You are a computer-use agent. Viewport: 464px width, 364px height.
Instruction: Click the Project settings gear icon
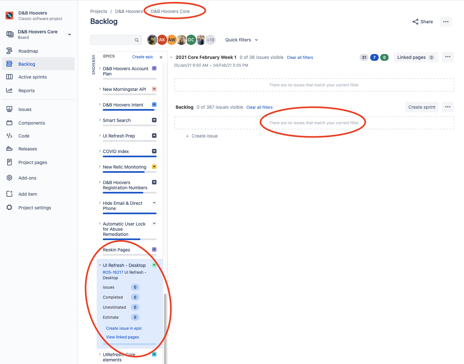tap(9, 207)
